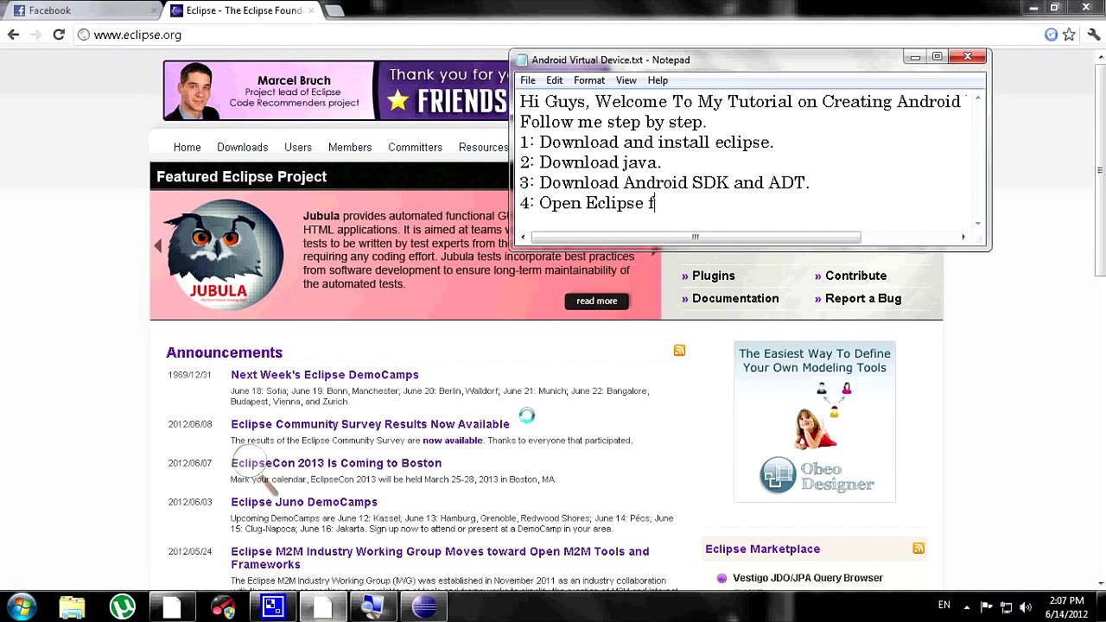Click the browser back arrow
The width and height of the screenshot is (1106, 622).
13,35
